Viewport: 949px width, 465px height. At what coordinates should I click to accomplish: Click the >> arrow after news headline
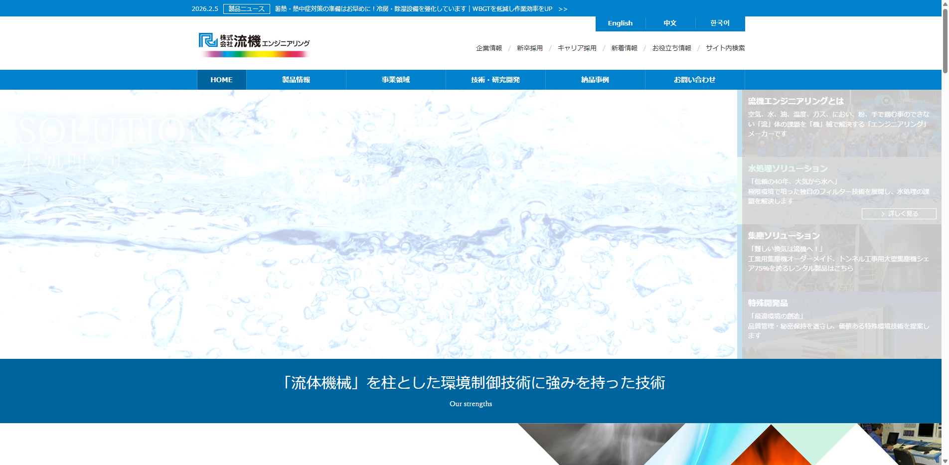click(x=563, y=9)
